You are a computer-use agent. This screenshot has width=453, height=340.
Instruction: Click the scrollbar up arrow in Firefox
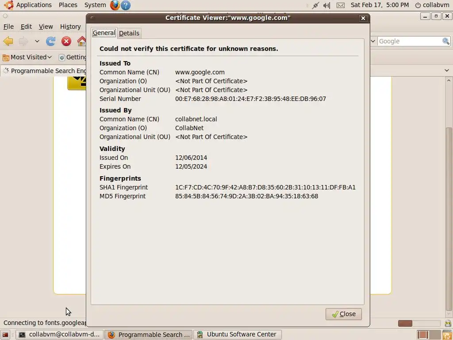click(x=449, y=80)
